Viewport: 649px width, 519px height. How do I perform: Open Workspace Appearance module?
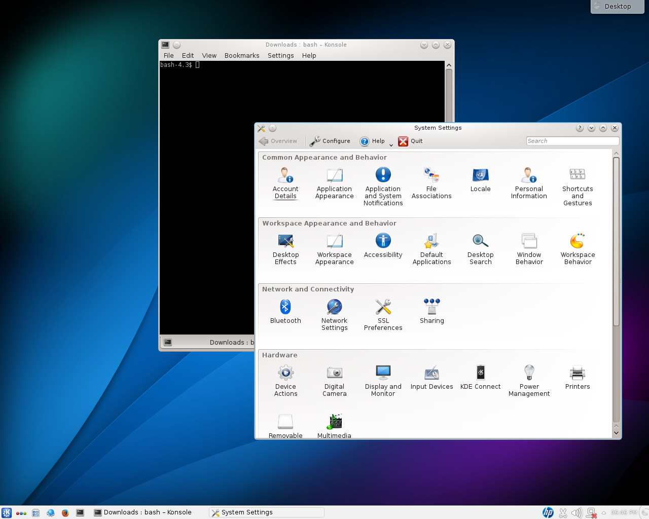pos(334,249)
